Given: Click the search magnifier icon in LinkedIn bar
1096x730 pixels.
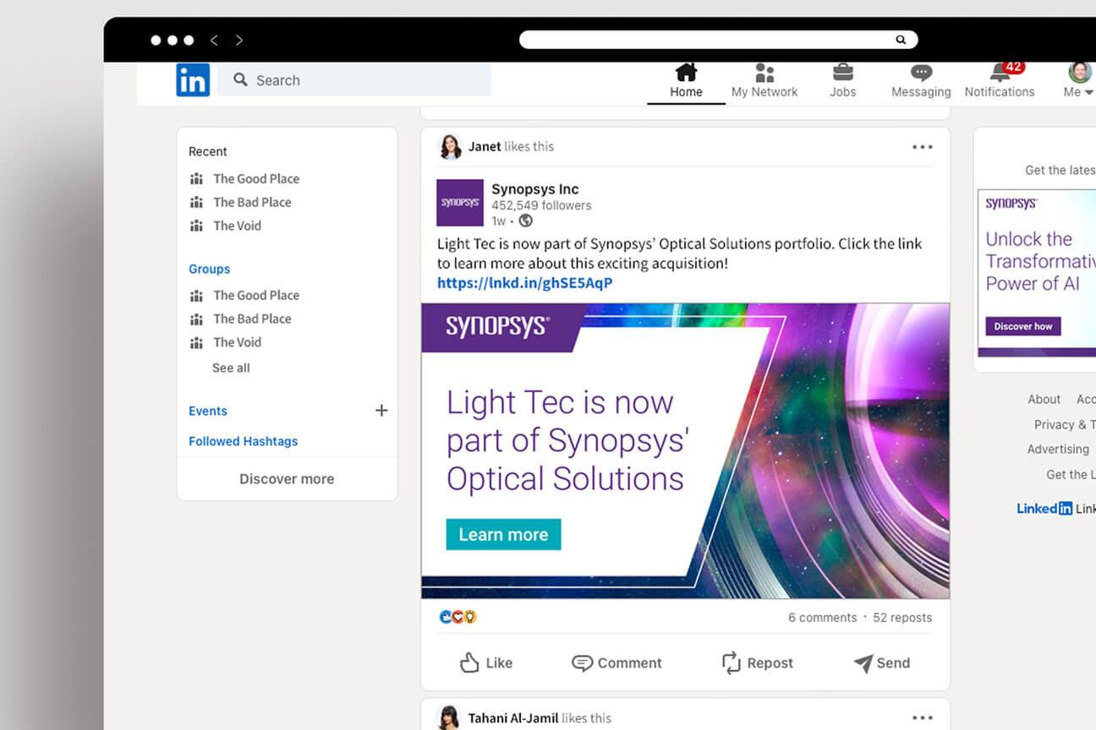Looking at the screenshot, I should [240, 79].
